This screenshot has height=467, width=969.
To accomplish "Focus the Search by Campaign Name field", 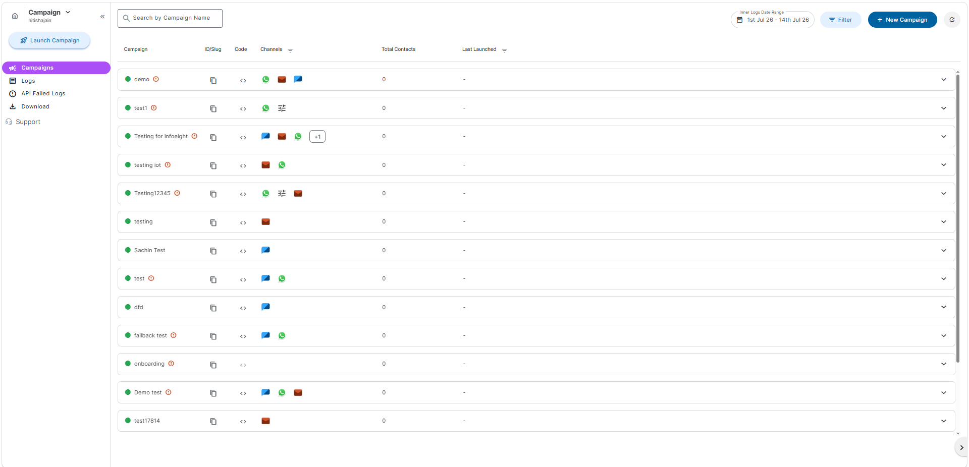I will click(x=170, y=18).
